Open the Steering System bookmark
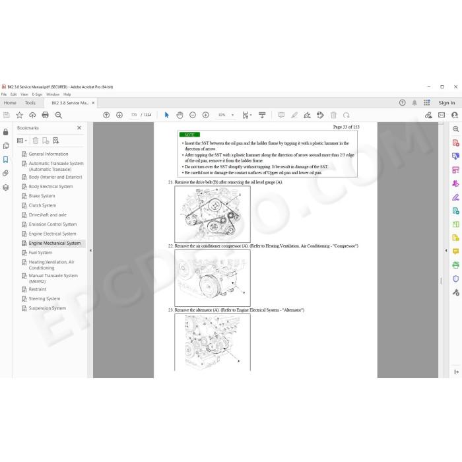This screenshot has width=462, height=462. (44, 298)
